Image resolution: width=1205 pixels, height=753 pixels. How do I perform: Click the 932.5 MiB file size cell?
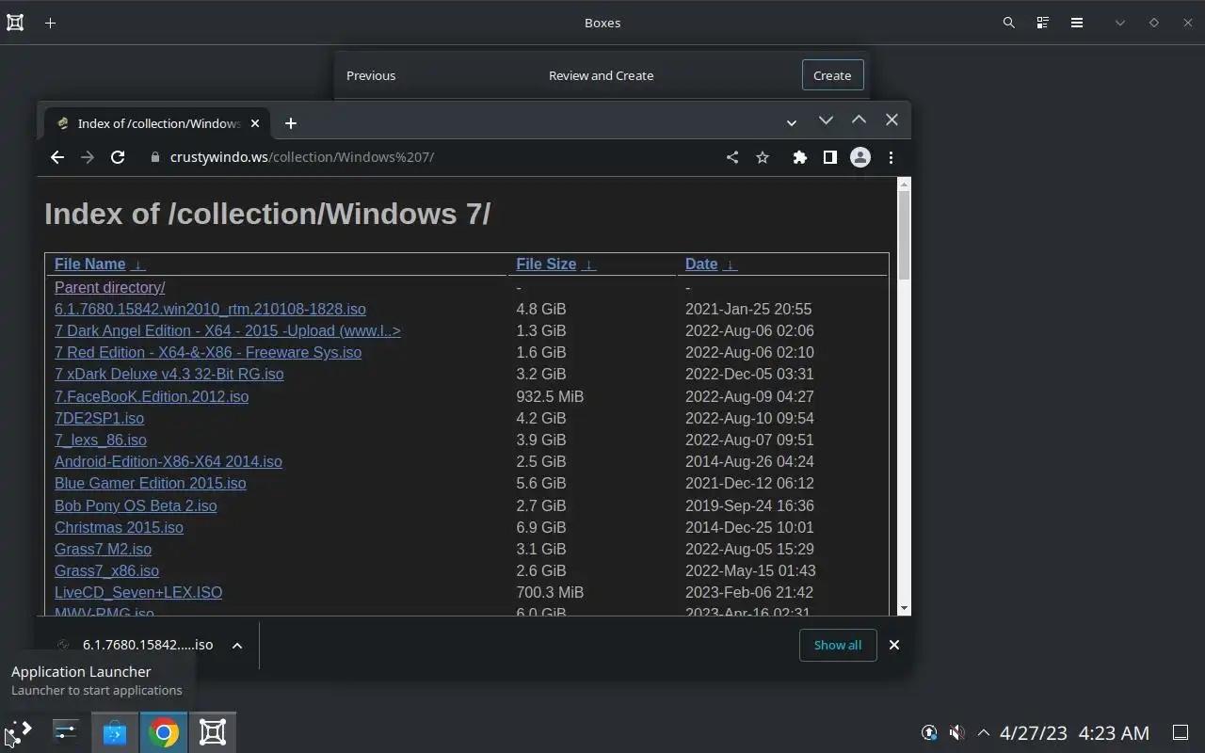tap(550, 396)
